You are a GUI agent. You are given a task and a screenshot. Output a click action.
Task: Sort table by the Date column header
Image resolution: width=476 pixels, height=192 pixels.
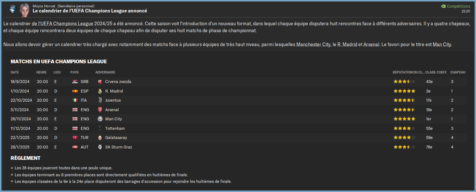[15, 72]
